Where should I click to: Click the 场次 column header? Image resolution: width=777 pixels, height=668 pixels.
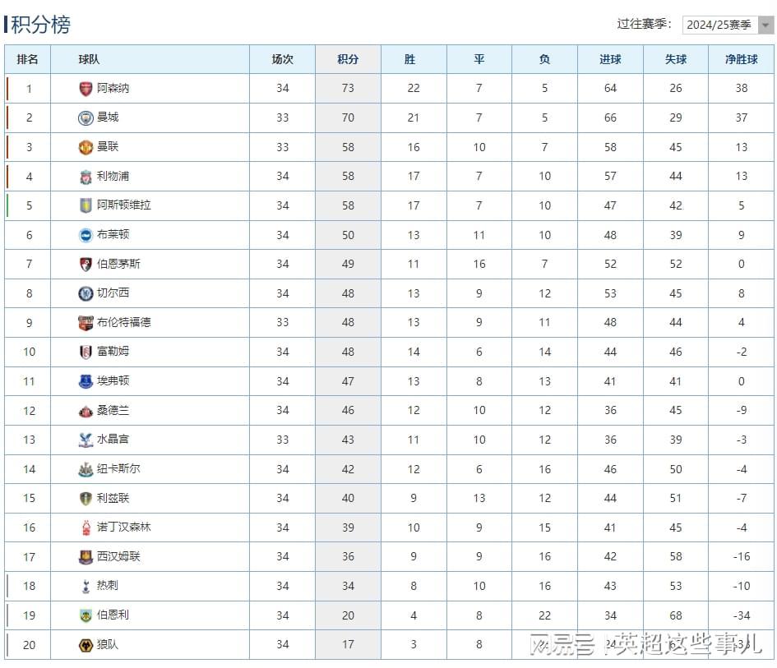coord(282,59)
